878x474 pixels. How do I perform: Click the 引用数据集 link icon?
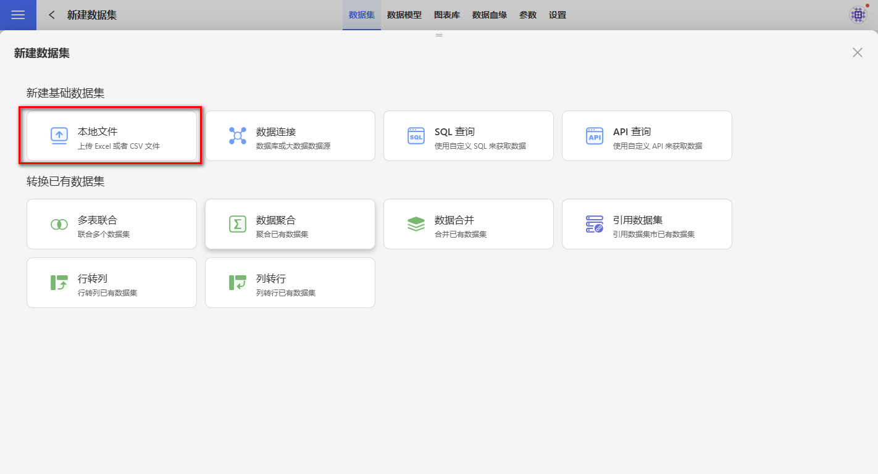pyautogui.click(x=595, y=224)
